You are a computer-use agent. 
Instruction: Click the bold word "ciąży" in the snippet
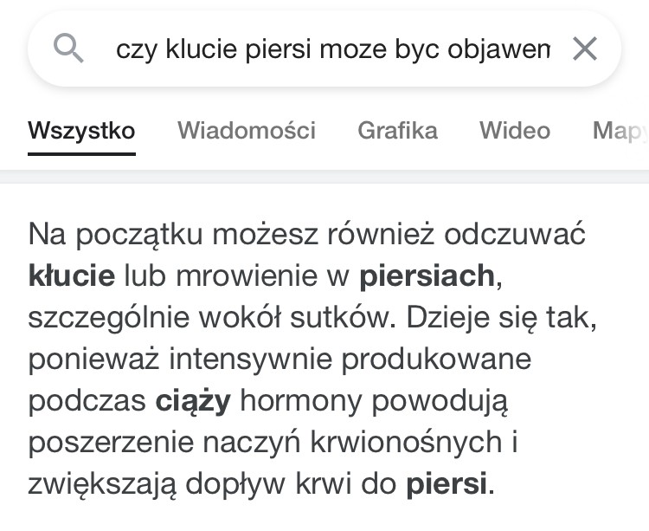coord(192,401)
